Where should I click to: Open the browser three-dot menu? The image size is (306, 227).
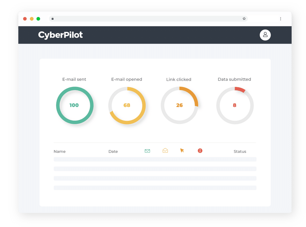click(280, 19)
